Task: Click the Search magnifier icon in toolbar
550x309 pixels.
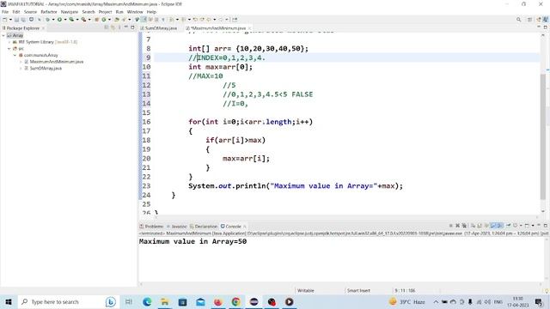Action: [518, 20]
